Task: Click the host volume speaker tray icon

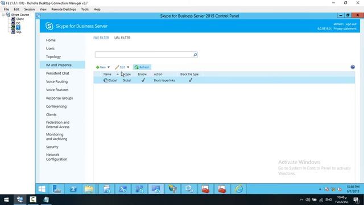Action: click(308, 200)
